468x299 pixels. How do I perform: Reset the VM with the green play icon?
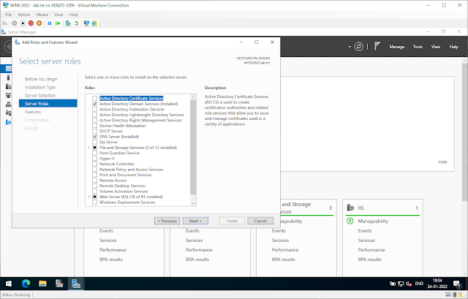[58, 23]
